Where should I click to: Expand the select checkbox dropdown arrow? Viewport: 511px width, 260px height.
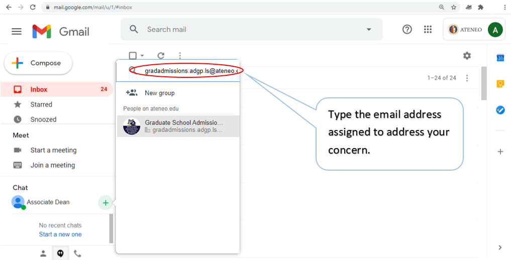point(142,56)
